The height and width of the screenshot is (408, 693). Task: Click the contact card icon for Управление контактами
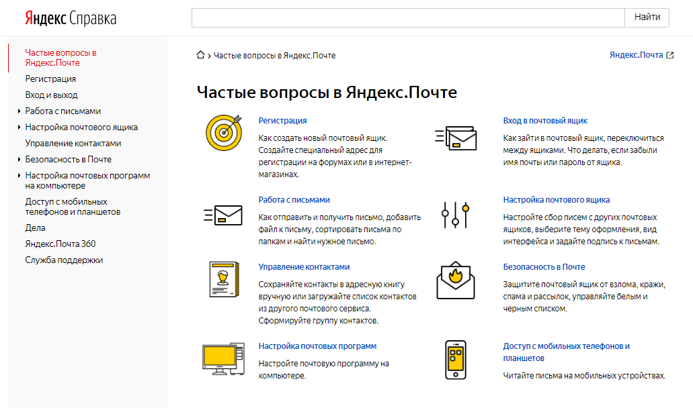222,279
